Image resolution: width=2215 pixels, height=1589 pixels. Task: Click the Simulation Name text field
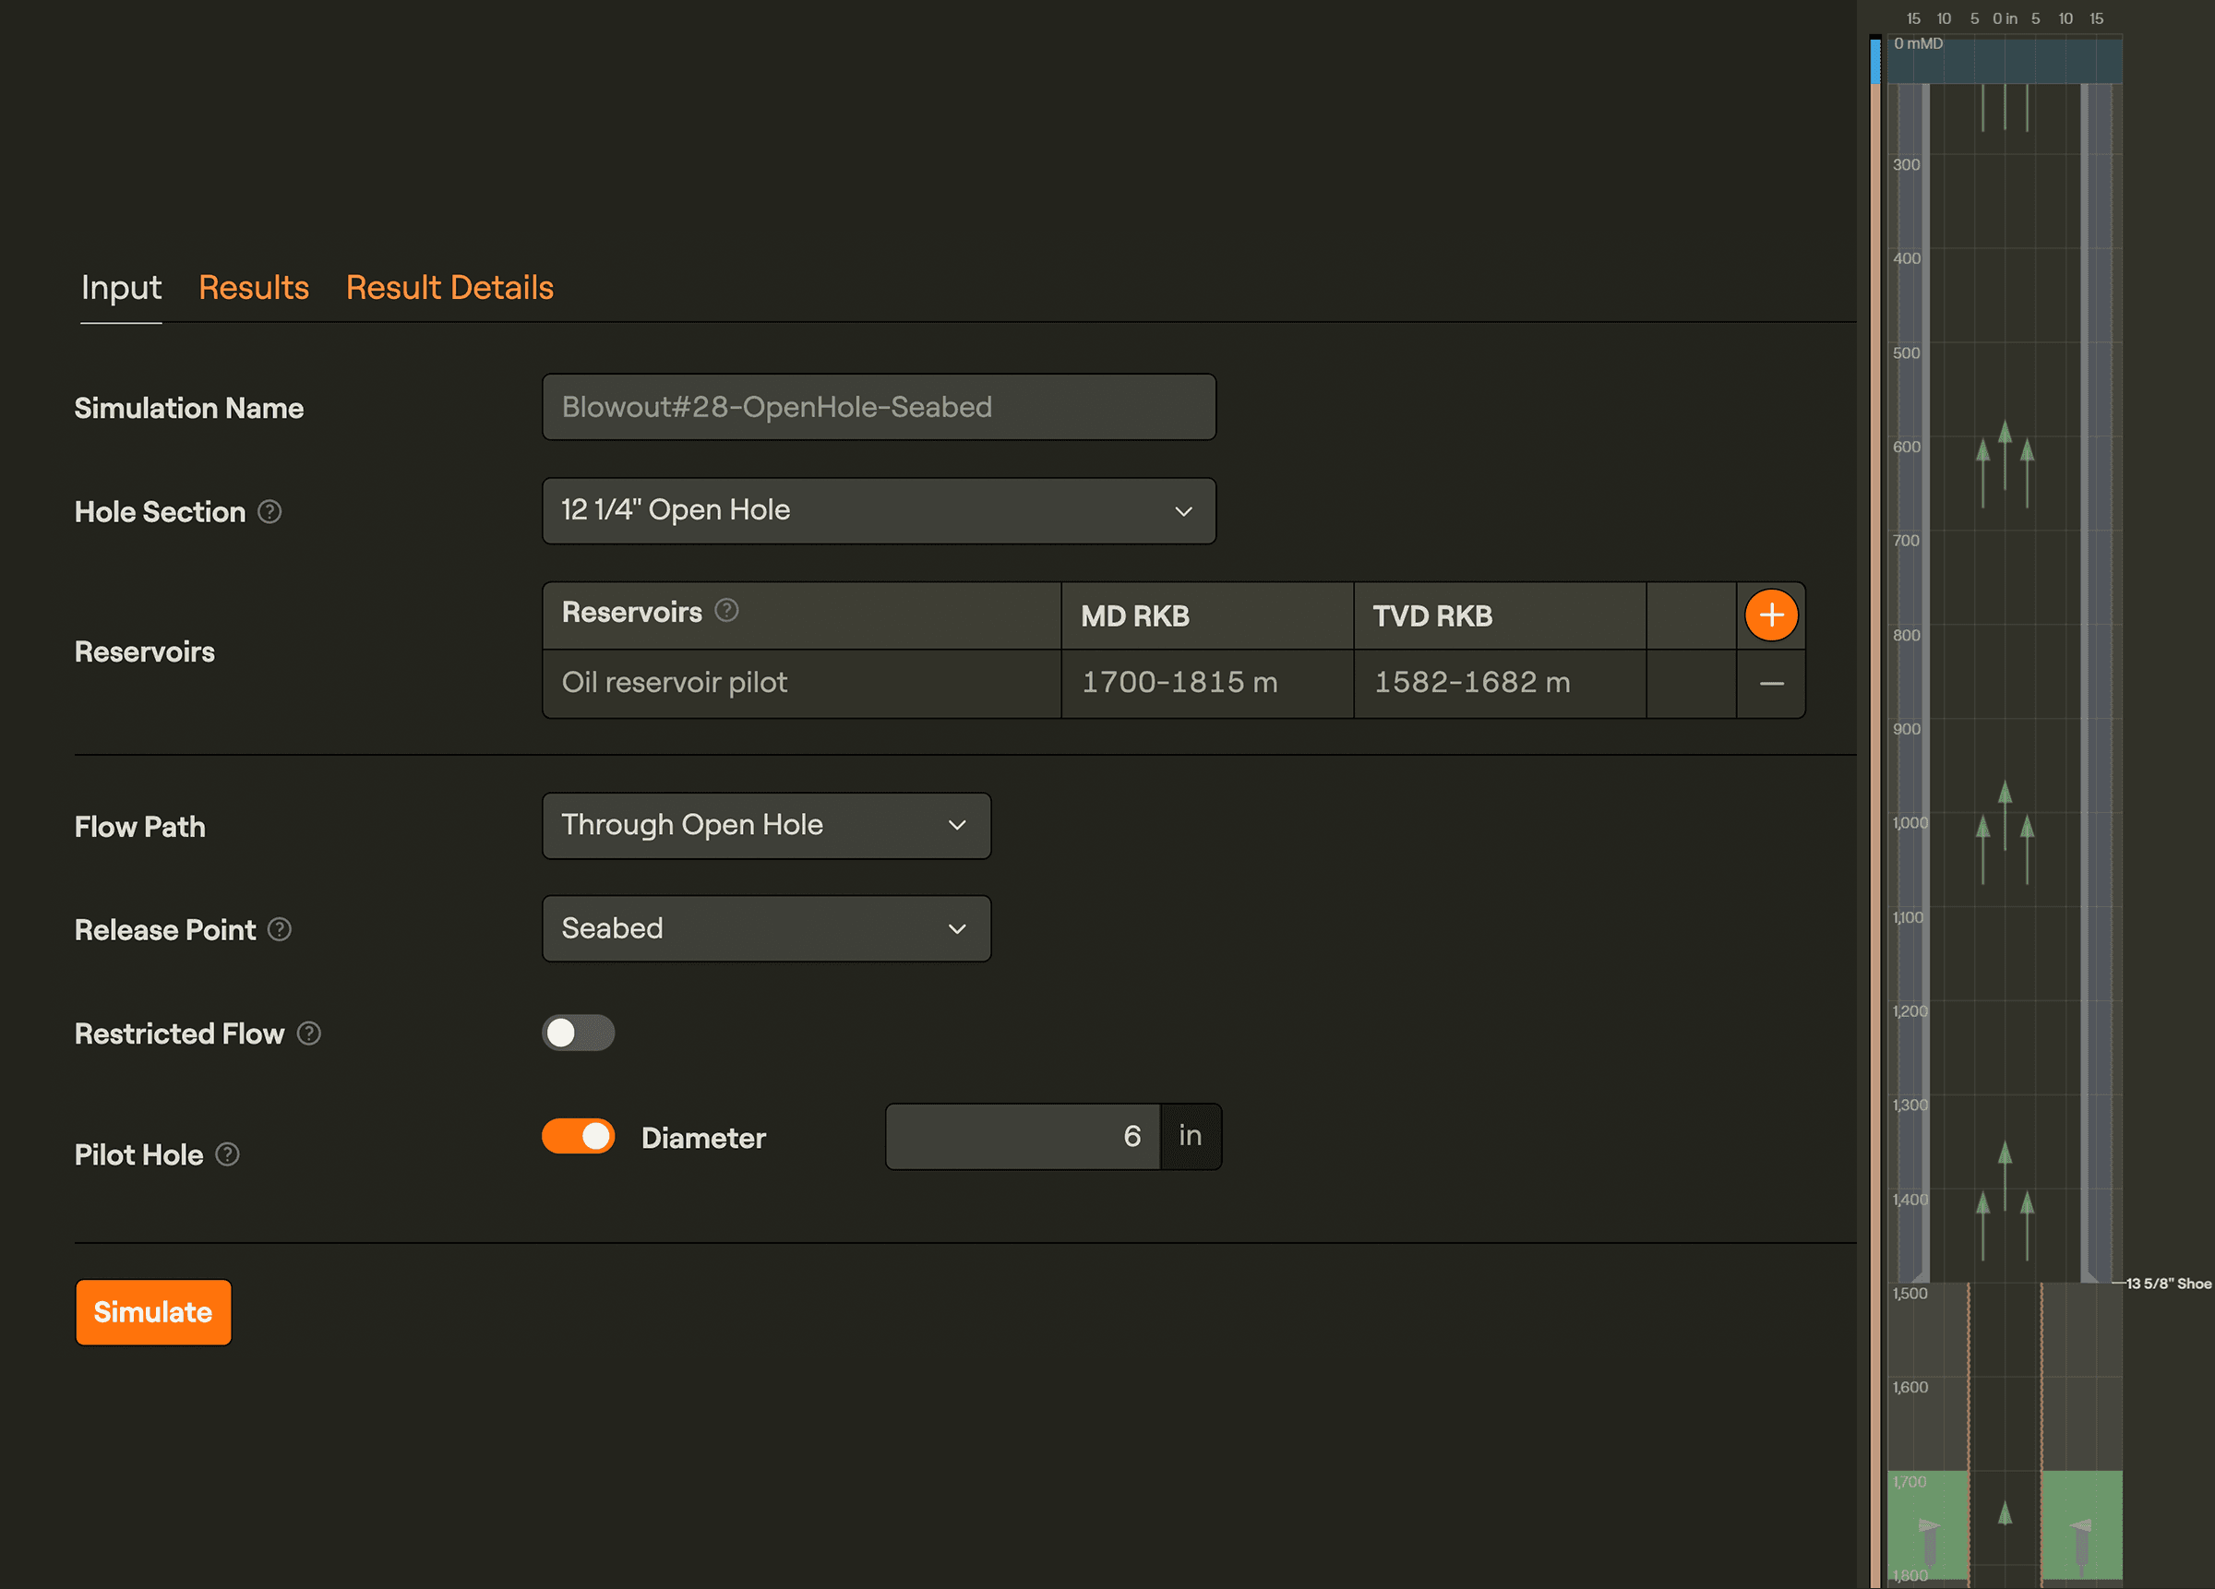879,407
